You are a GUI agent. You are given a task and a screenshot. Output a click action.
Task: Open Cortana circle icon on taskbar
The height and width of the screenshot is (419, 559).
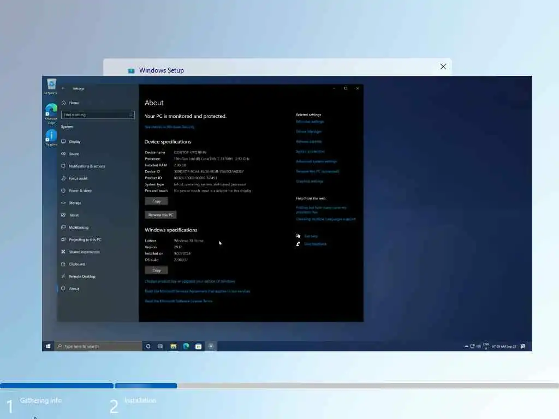[x=148, y=346]
